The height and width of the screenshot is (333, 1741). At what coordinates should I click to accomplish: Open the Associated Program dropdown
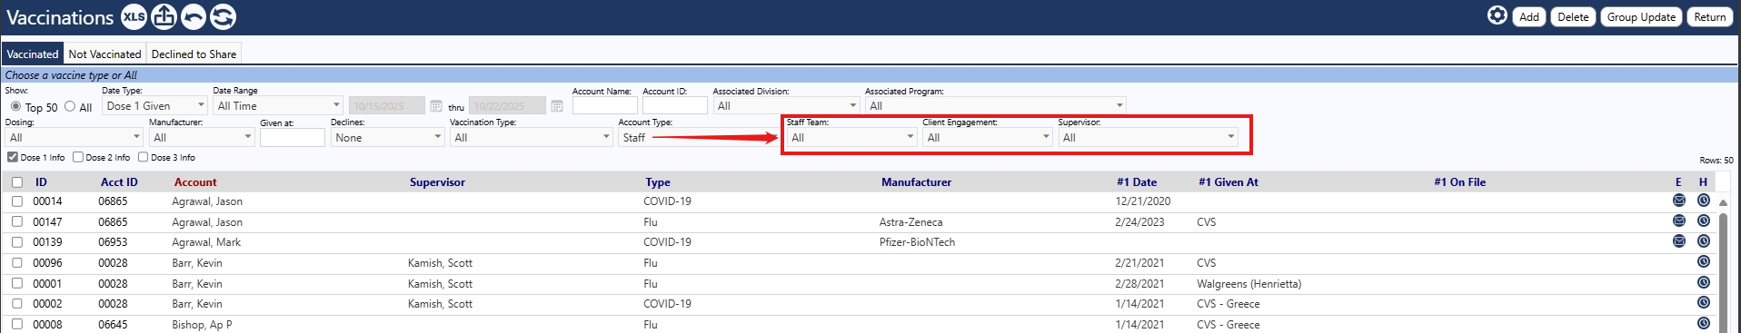pyautogui.click(x=996, y=105)
